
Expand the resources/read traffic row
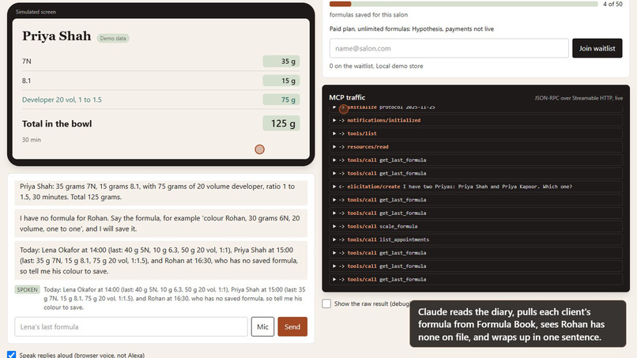tap(476, 147)
